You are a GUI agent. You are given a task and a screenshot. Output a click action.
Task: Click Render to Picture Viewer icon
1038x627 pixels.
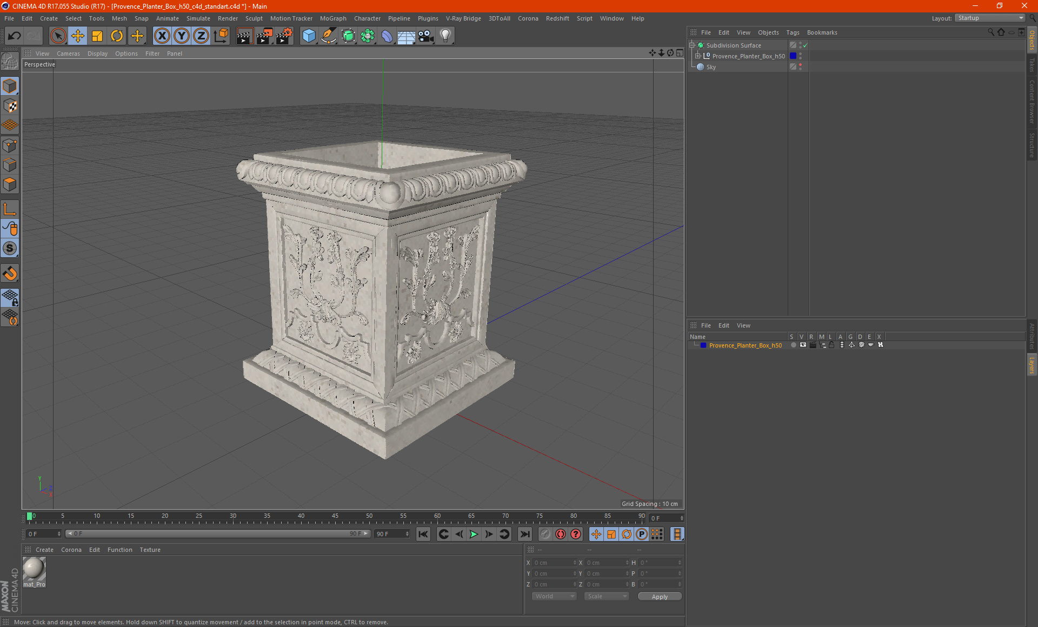click(264, 36)
